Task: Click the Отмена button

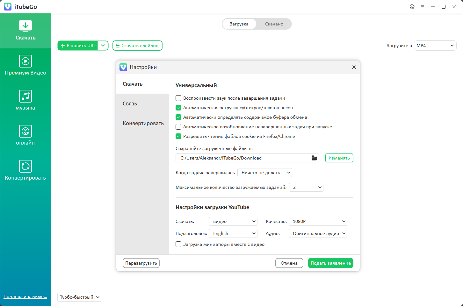Action: (289, 263)
